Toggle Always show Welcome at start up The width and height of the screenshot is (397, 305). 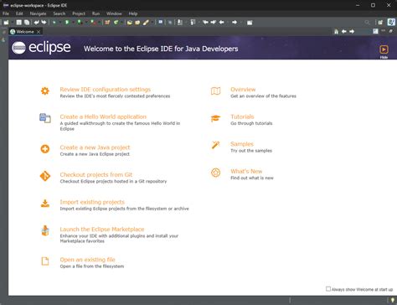328,289
